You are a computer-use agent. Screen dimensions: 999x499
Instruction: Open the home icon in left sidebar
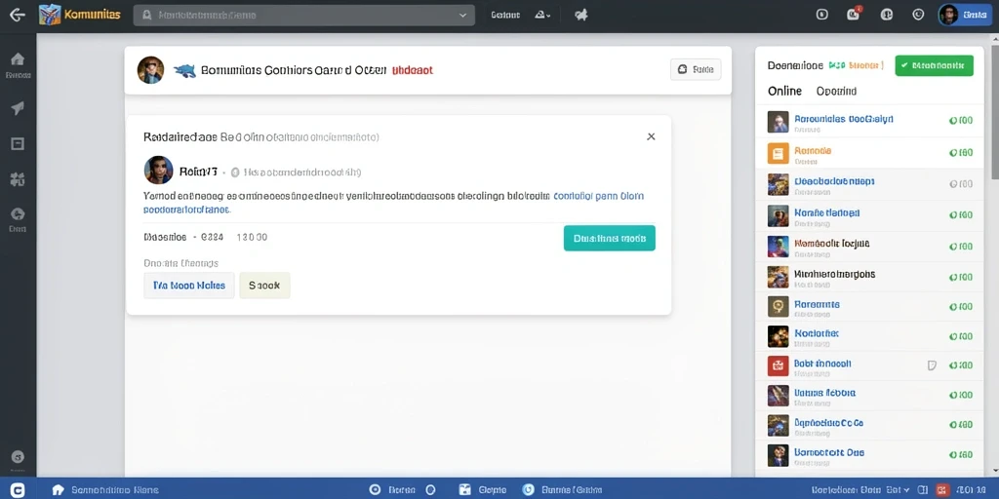pyautogui.click(x=18, y=59)
